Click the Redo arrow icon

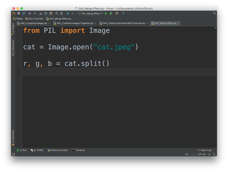[x=35, y=13]
